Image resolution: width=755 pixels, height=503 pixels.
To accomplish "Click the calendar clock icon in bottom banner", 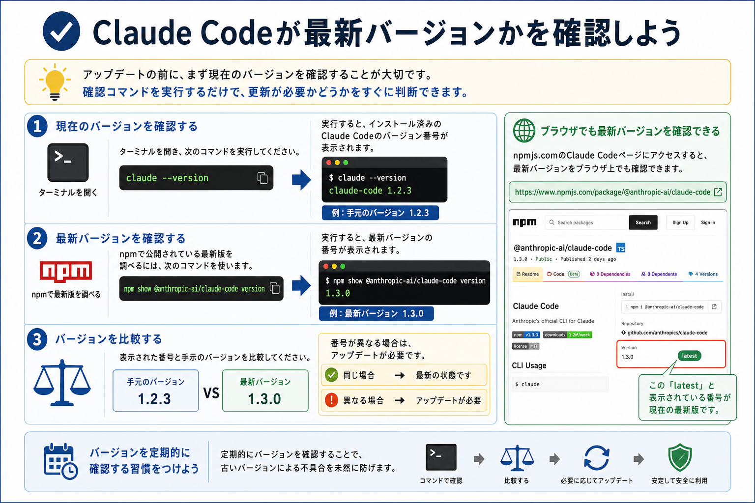I will click(x=60, y=461).
